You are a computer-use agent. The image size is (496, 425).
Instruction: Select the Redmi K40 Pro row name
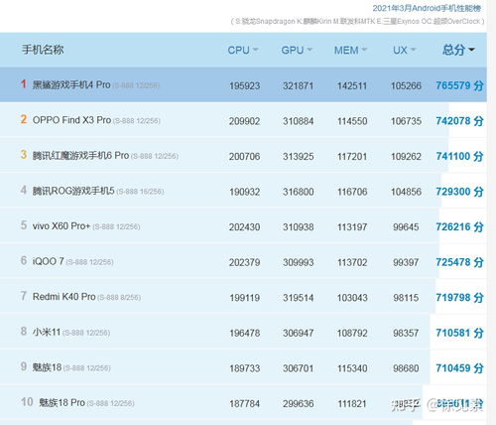pyautogui.click(x=63, y=297)
